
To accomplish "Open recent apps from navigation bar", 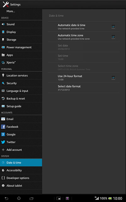I will pyautogui.click(x=31, y=199).
